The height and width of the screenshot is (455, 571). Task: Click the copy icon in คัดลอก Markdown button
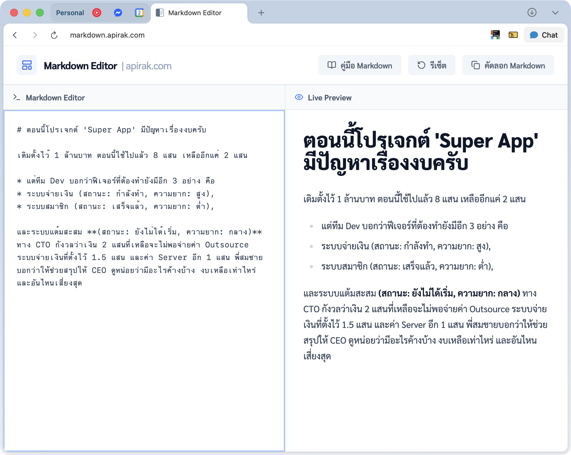tap(475, 65)
